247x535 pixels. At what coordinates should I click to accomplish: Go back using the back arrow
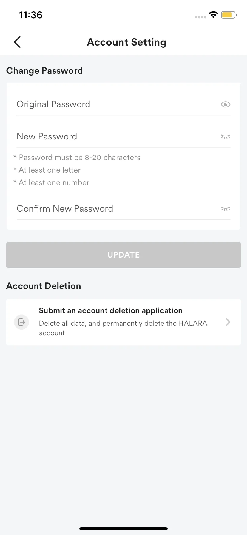17,42
